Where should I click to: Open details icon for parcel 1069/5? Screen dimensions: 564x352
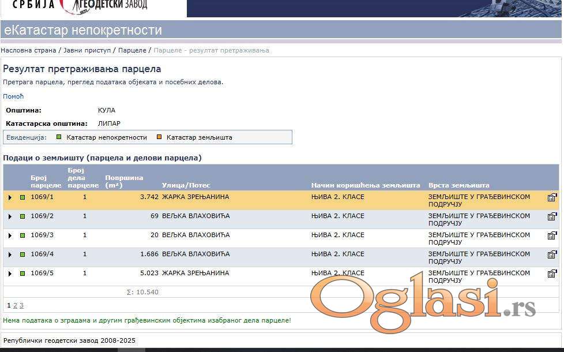click(x=552, y=274)
